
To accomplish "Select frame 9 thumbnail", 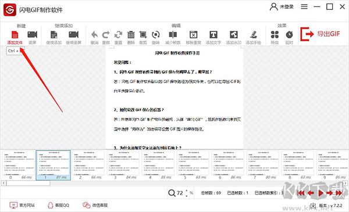I will click(x=332, y=166).
